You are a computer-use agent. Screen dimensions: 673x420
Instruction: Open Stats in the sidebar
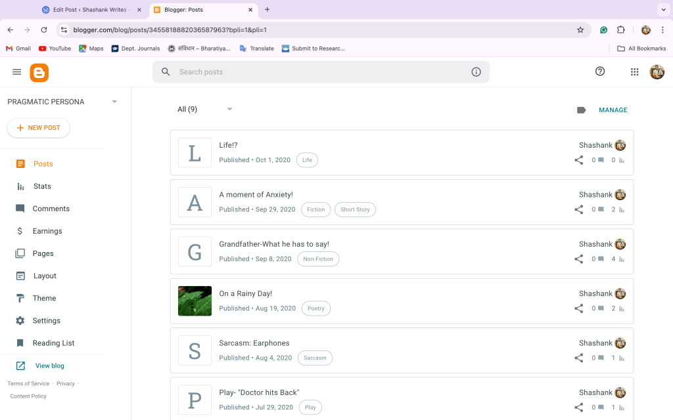click(x=42, y=186)
